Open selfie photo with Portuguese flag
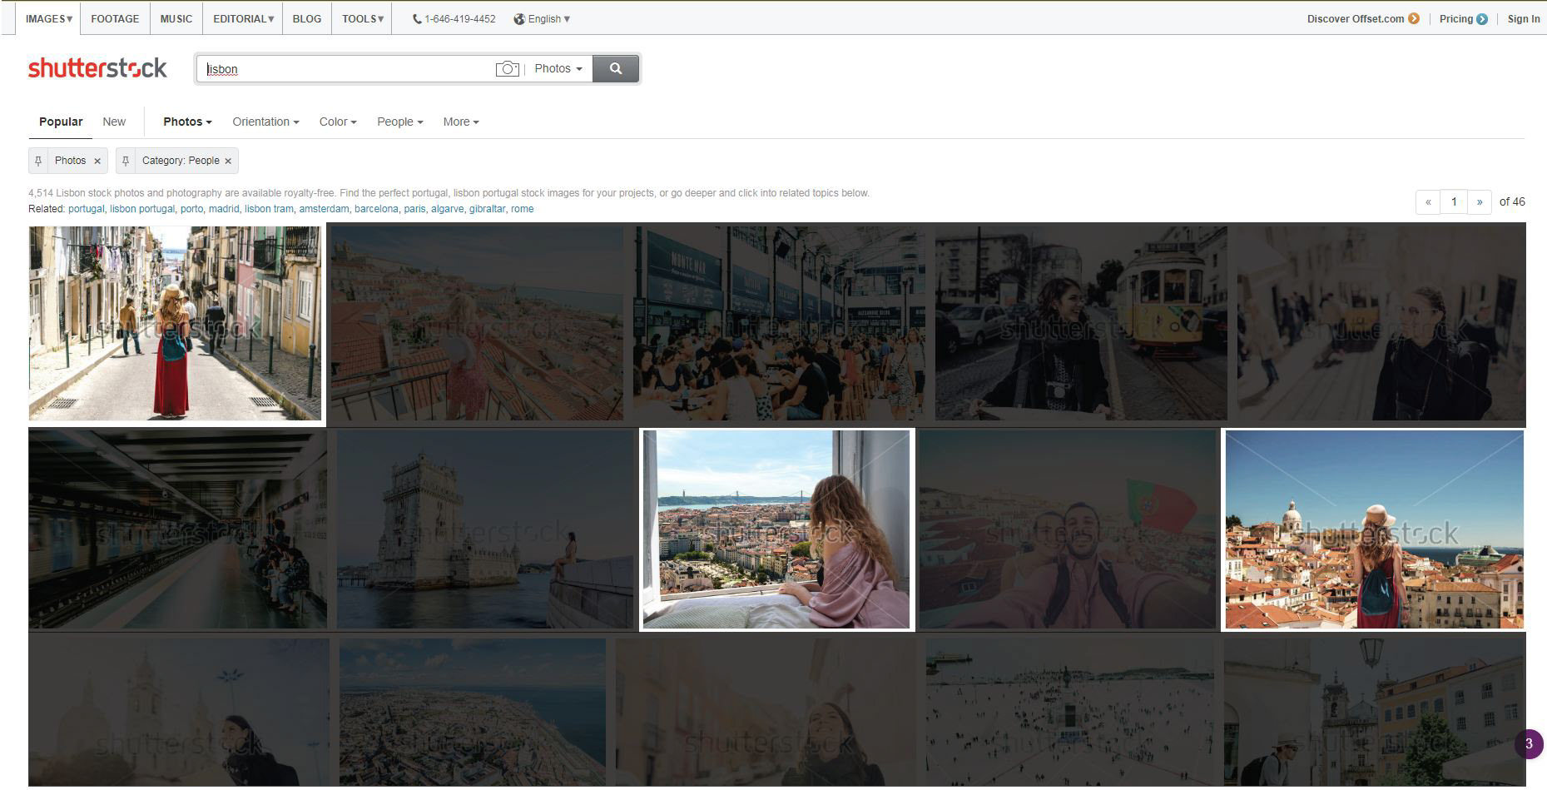The height and width of the screenshot is (790, 1547). click(1068, 529)
